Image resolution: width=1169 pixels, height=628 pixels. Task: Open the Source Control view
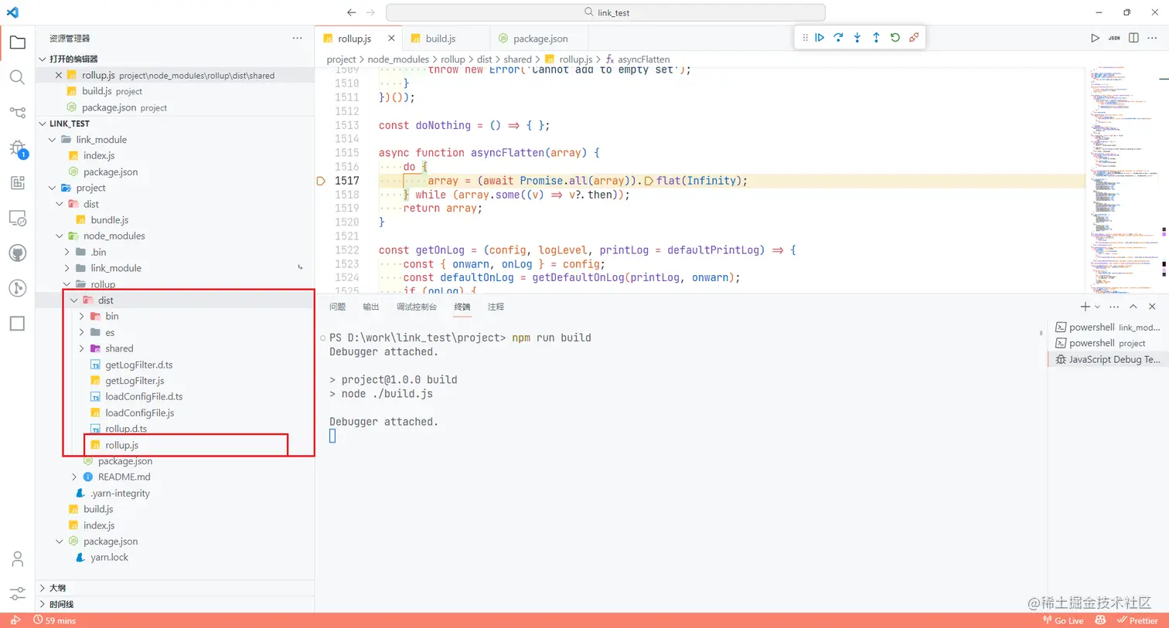coord(18,112)
